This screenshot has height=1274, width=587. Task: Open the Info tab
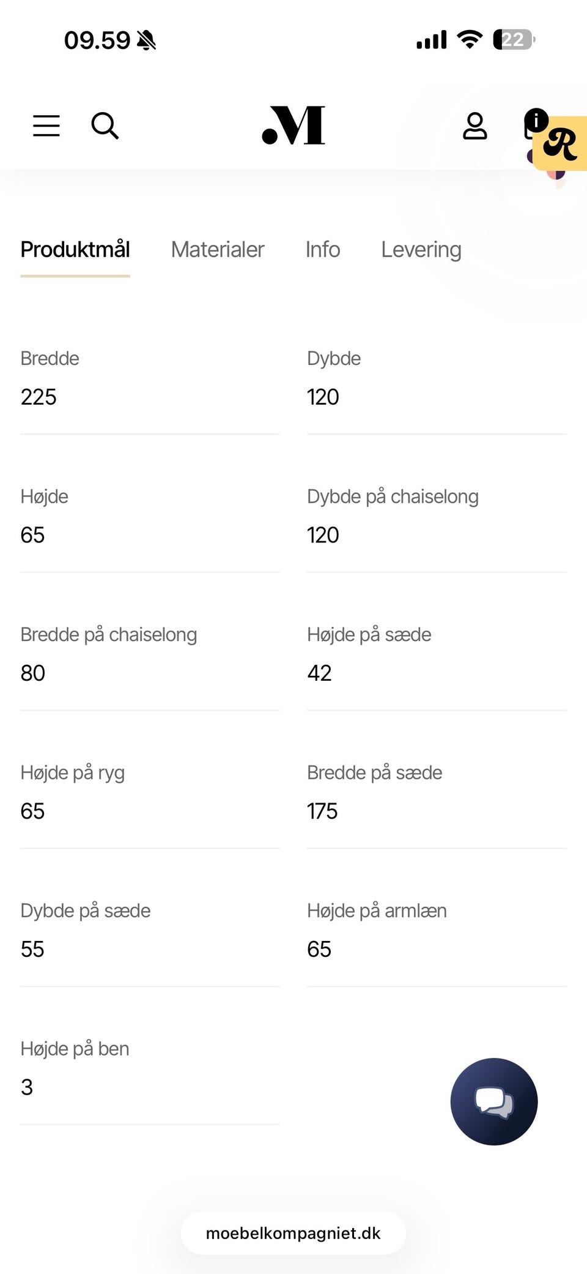[x=323, y=250]
